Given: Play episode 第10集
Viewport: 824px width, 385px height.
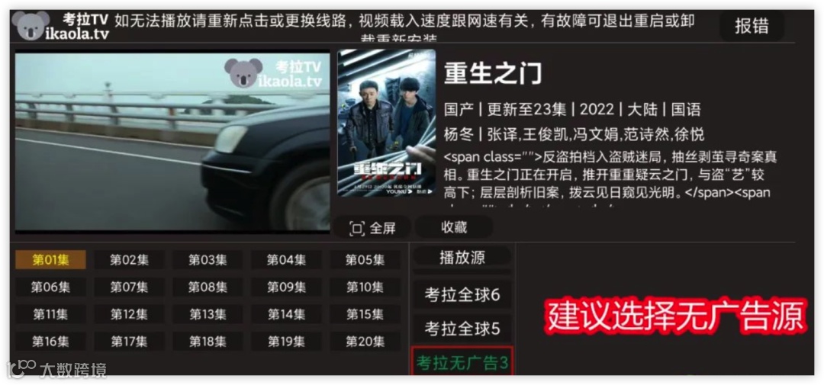Looking at the screenshot, I should (x=365, y=287).
